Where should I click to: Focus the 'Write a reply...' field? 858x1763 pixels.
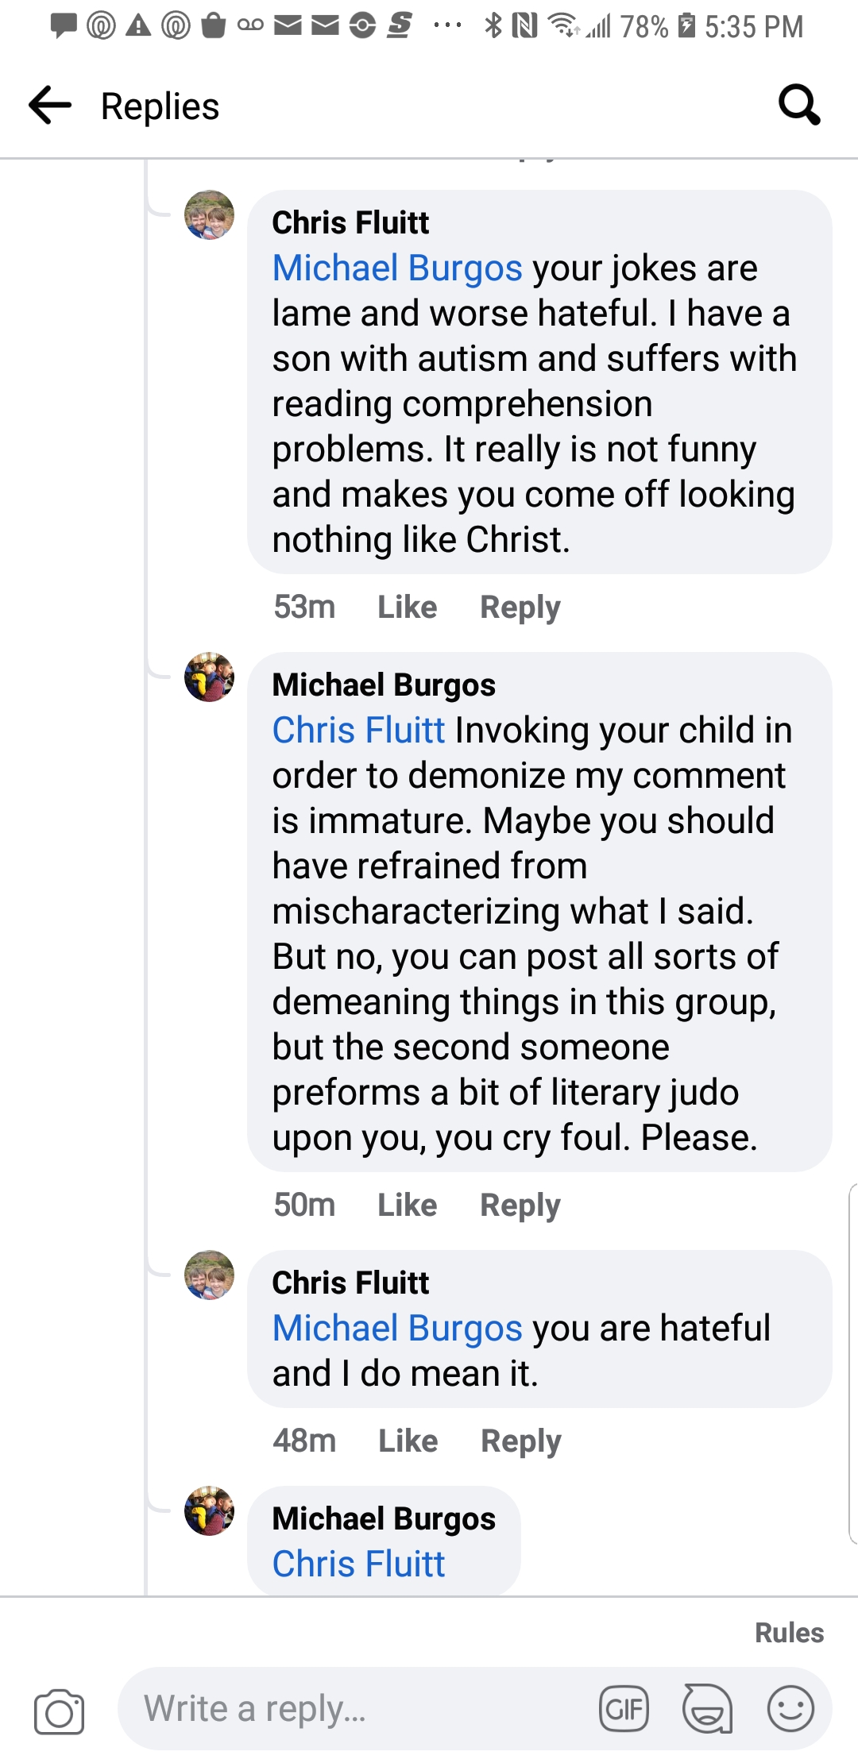pos(357,1708)
